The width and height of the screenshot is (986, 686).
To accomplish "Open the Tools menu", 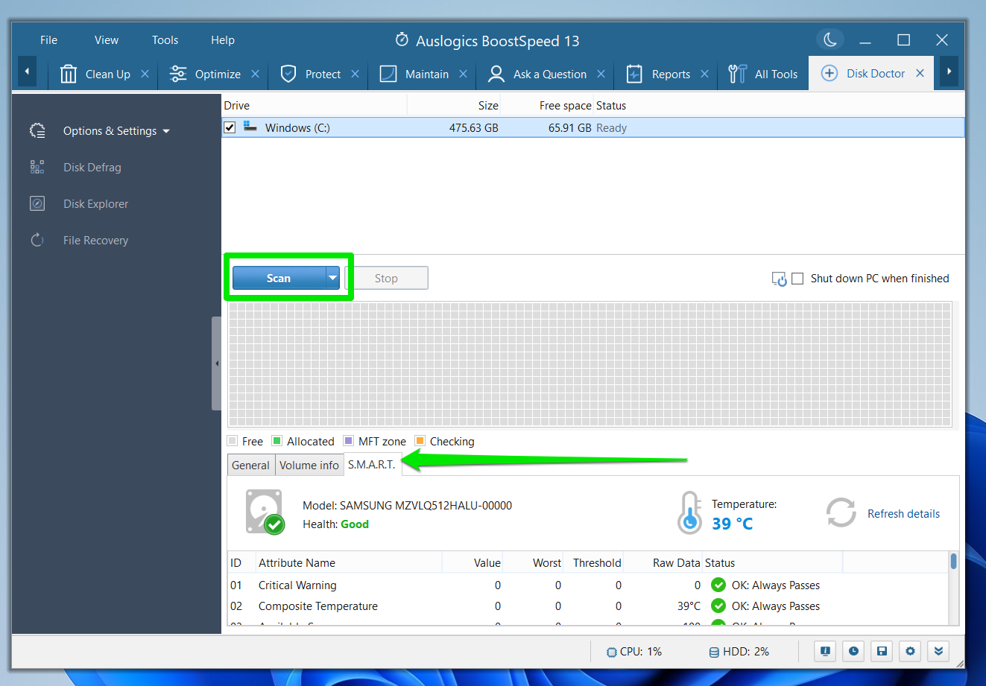I will click(x=165, y=40).
